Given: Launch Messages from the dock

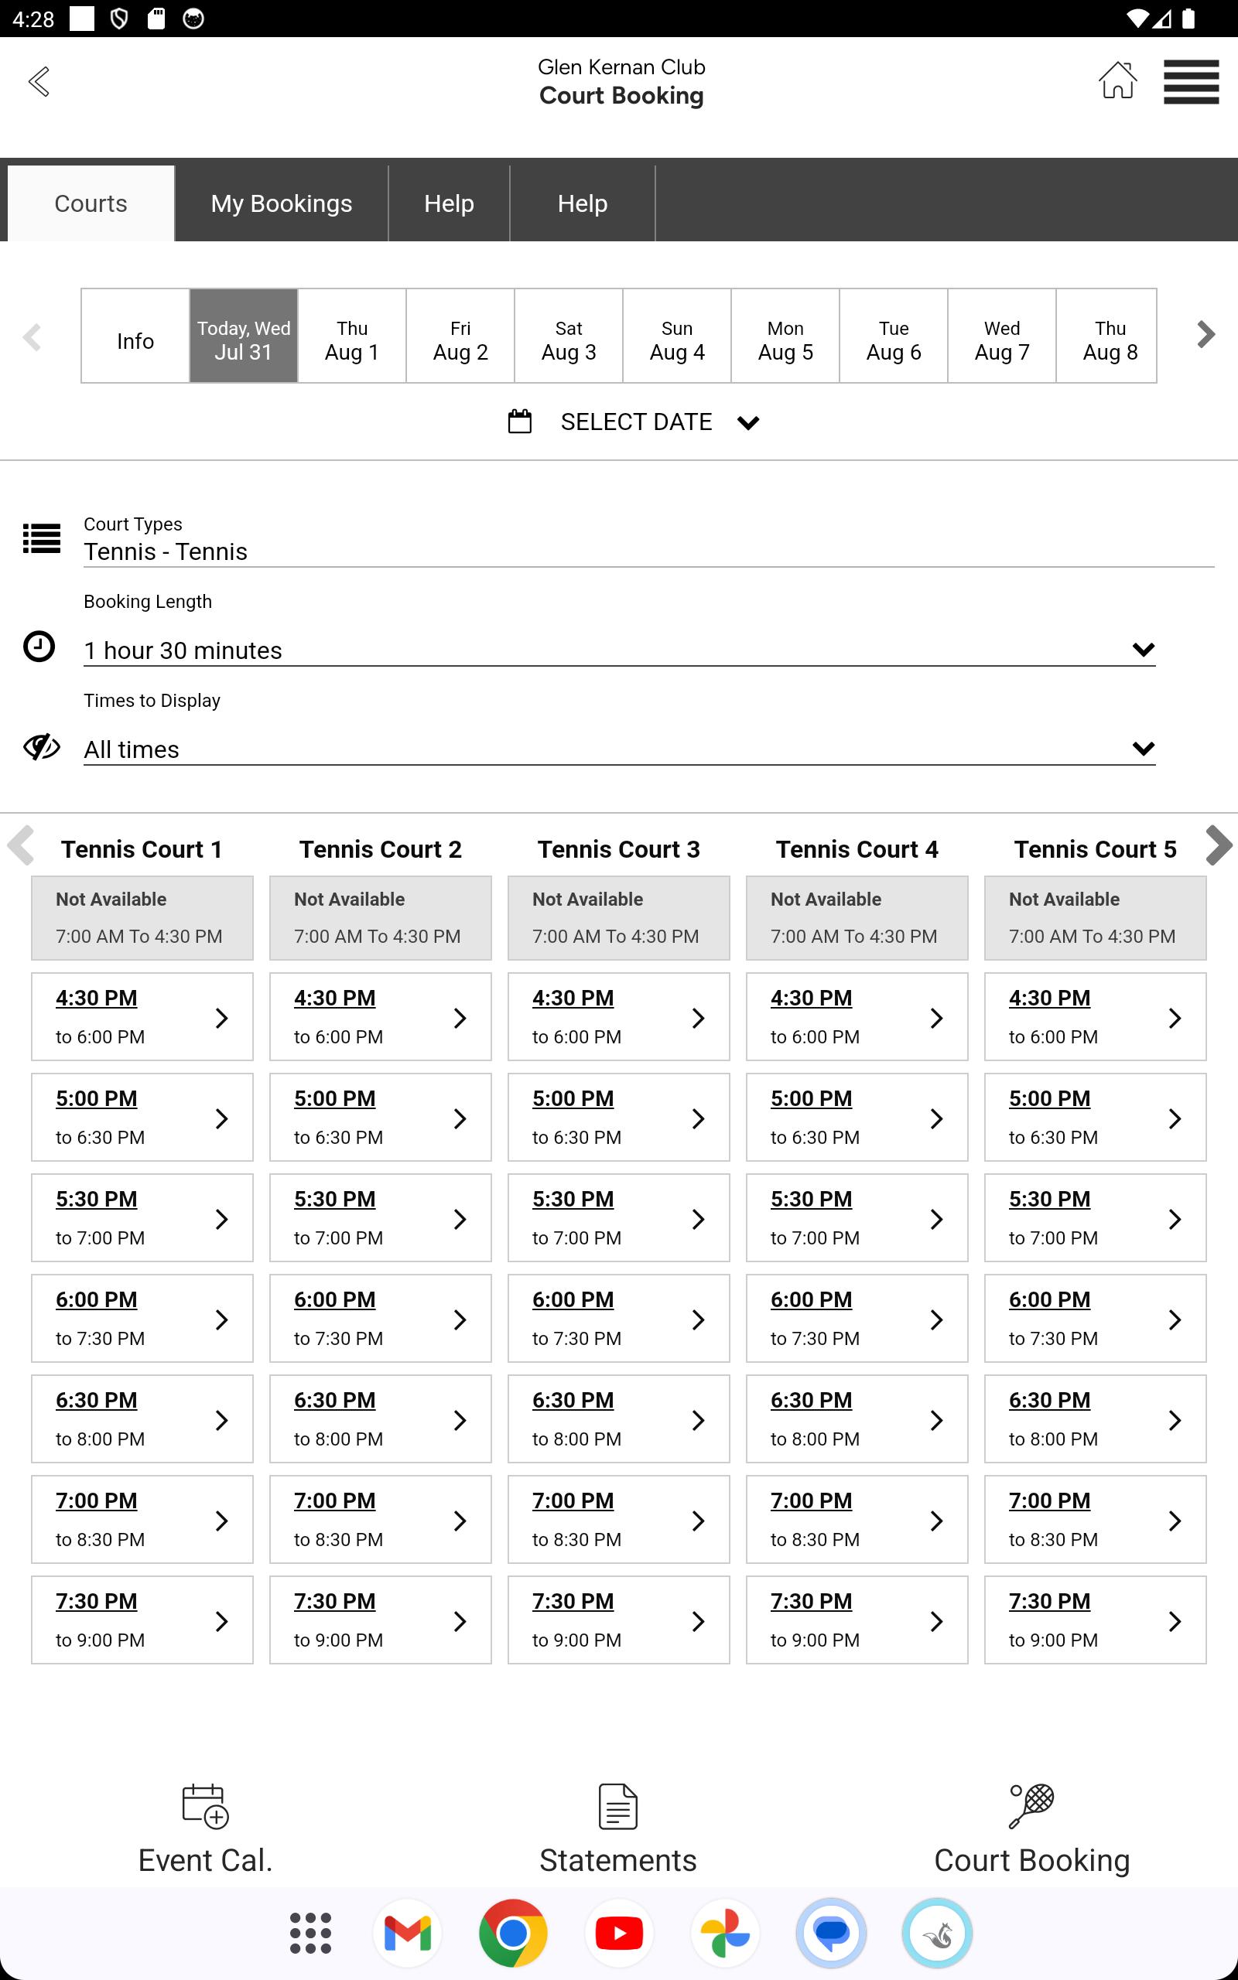Looking at the screenshot, I should pos(831,1934).
